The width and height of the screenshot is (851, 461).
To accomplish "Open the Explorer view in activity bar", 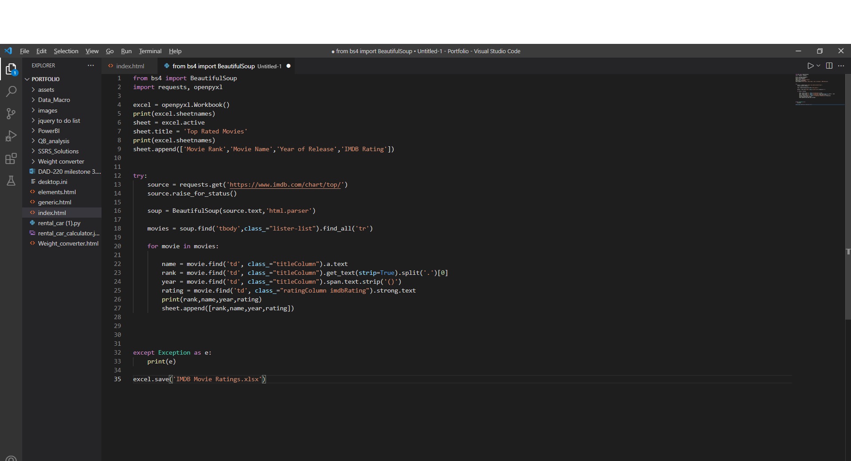I will click(x=11, y=69).
